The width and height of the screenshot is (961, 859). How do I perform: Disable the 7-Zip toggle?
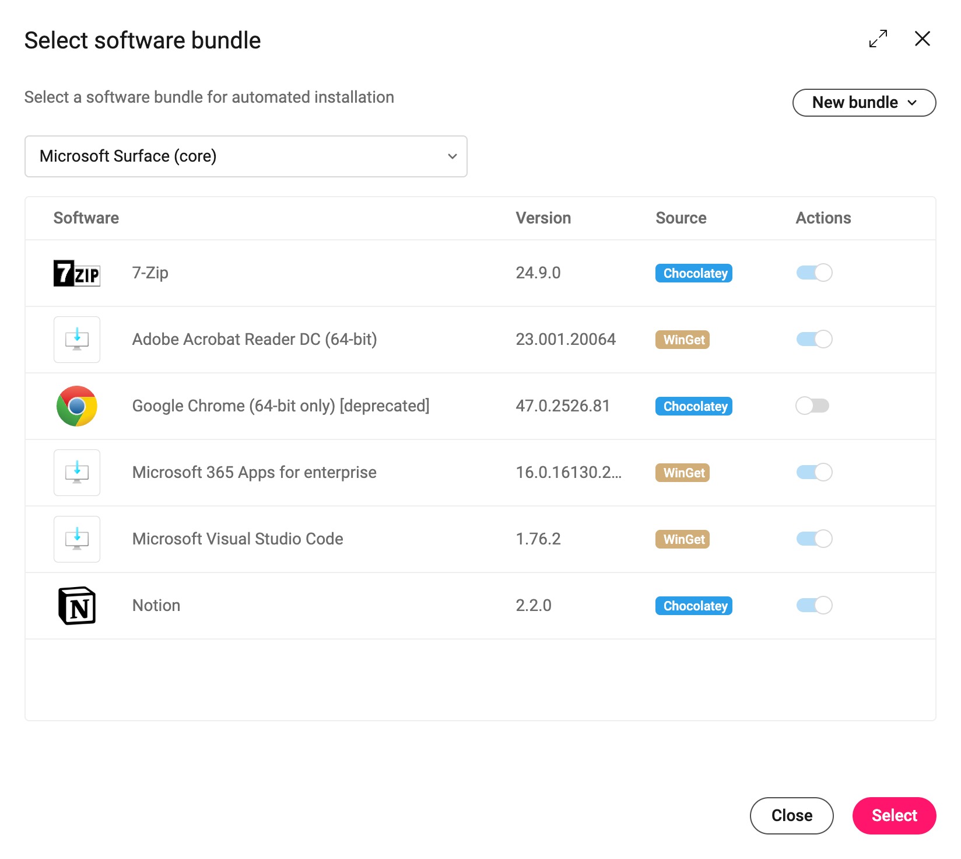tap(814, 273)
